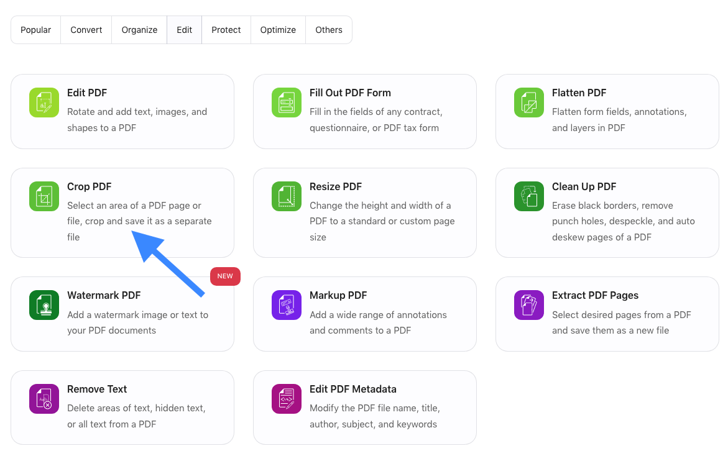728x456 pixels.
Task: Open the Convert tab
Action: click(x=86, y=30)
